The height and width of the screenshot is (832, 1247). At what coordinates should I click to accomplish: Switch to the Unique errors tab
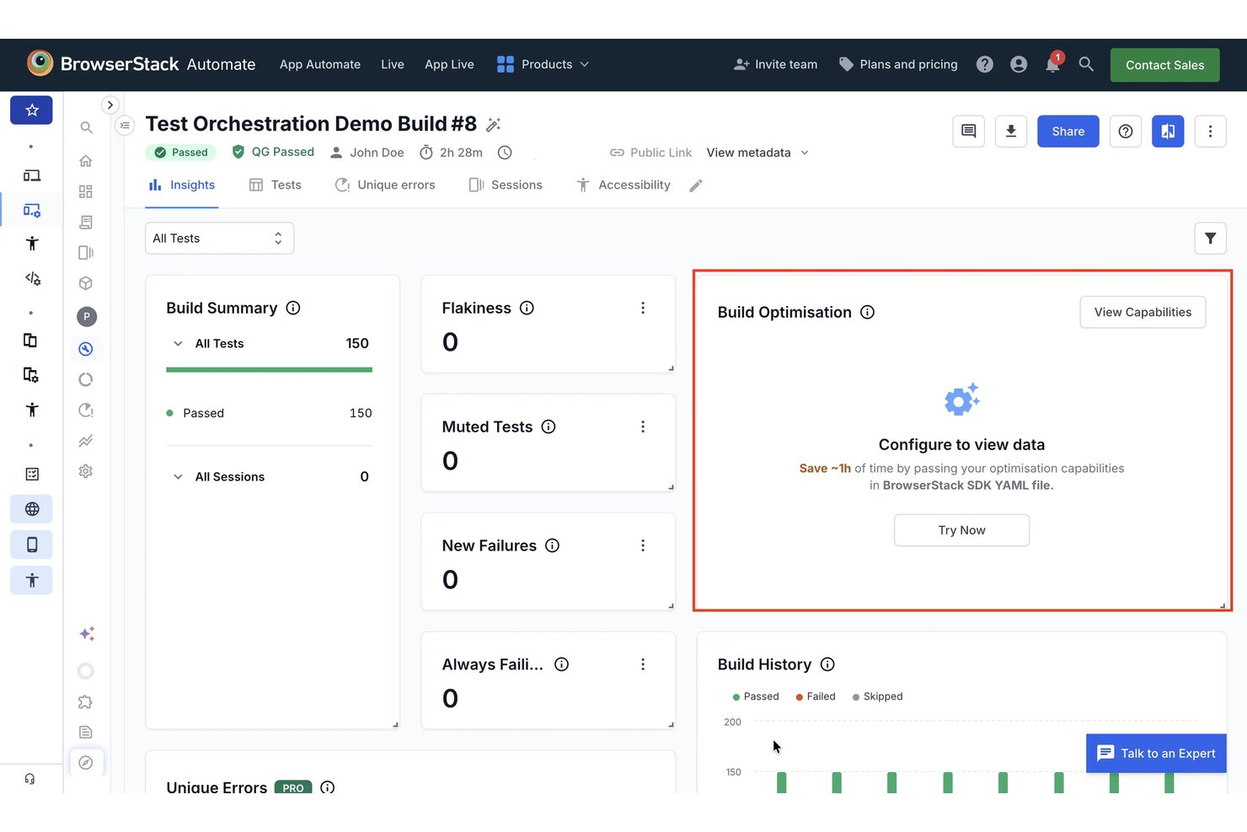coord(385,185)
